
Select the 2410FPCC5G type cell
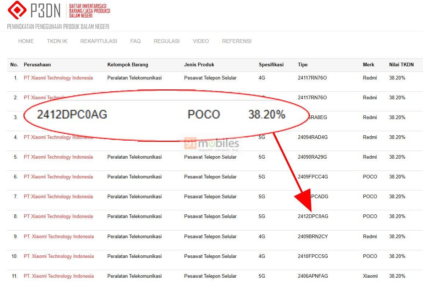tap(313, 256)
